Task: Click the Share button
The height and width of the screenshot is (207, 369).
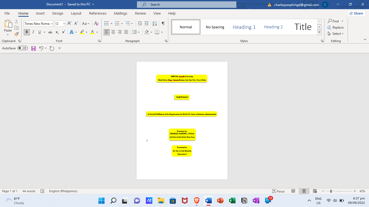Action: [356, 13]
